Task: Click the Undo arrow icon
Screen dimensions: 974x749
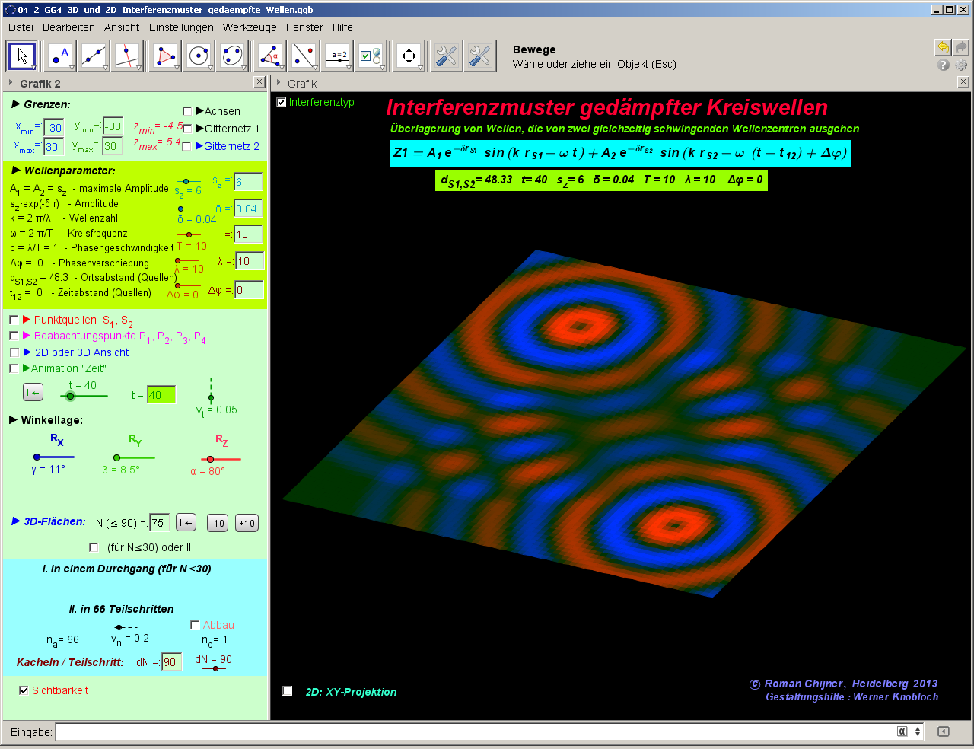Action: 943,47
